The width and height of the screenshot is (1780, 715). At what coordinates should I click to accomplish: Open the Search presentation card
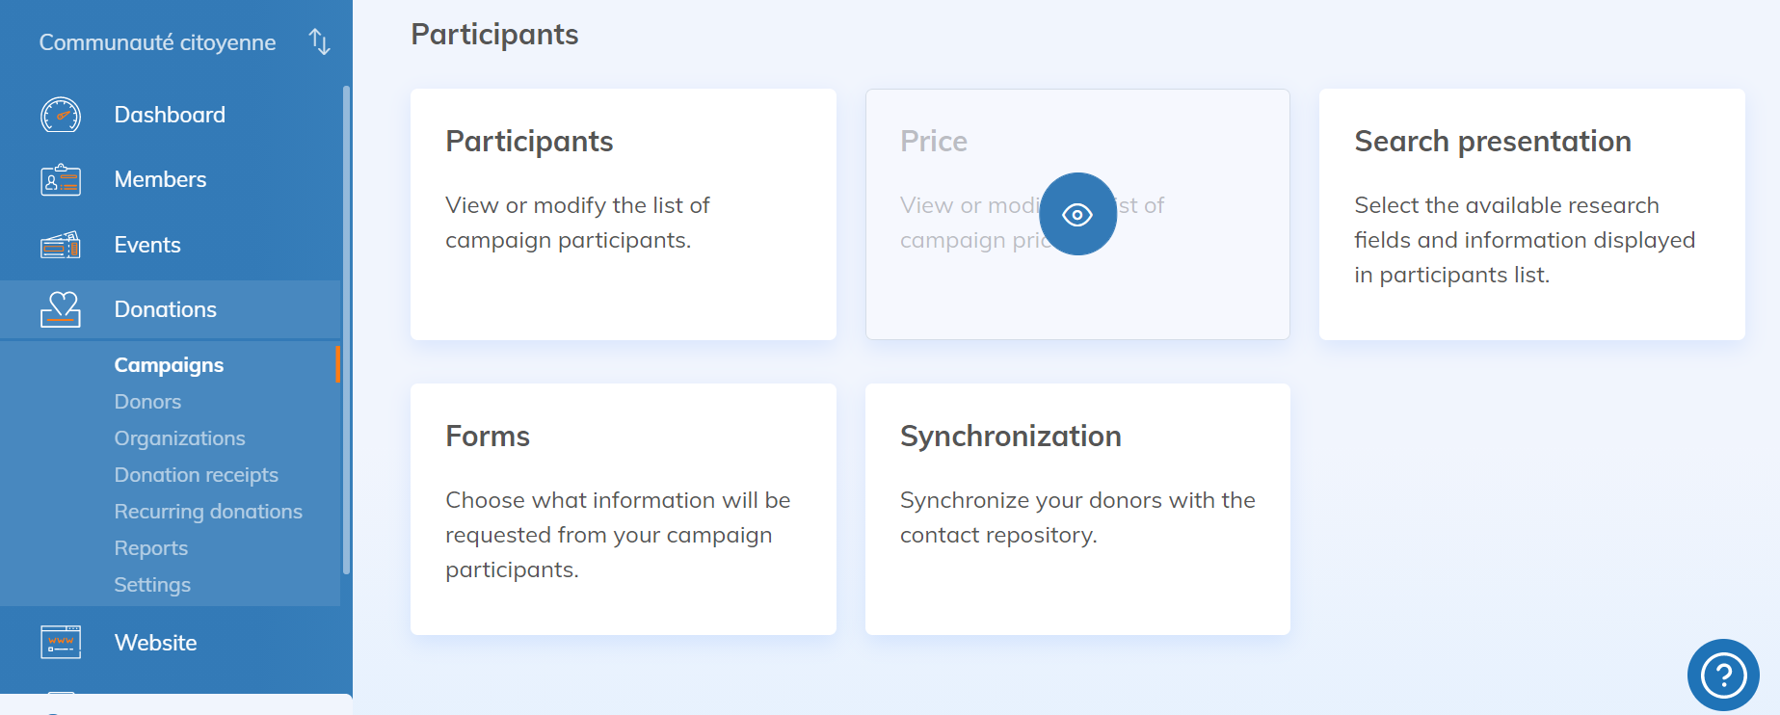click(x=1531, y=214)
